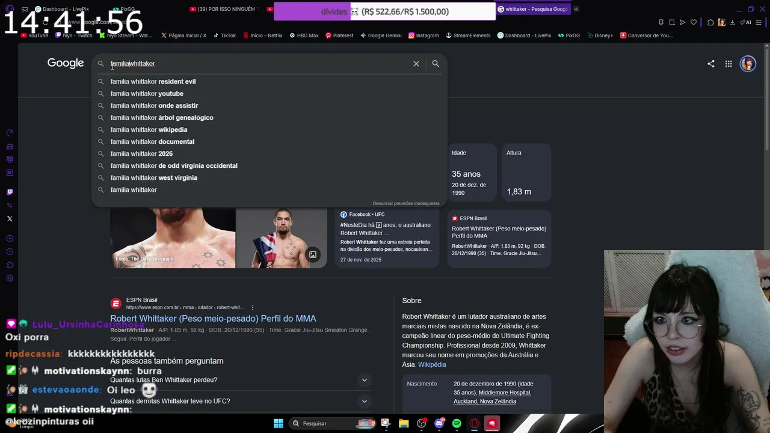Switch to Opera GX on the taskbar

click(x=475, y=423)
